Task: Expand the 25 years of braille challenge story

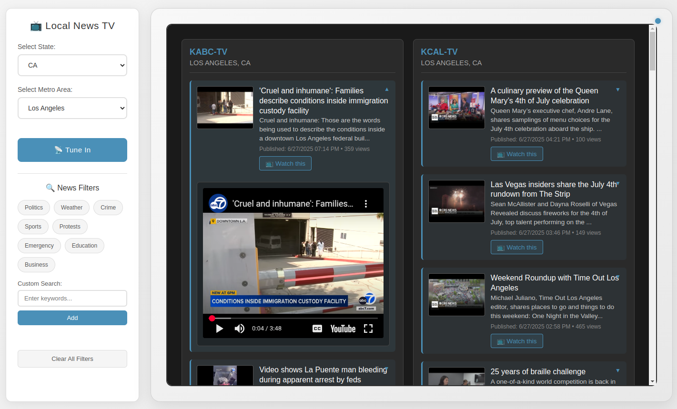Action: pyautogui.click(x=618, y=370)
